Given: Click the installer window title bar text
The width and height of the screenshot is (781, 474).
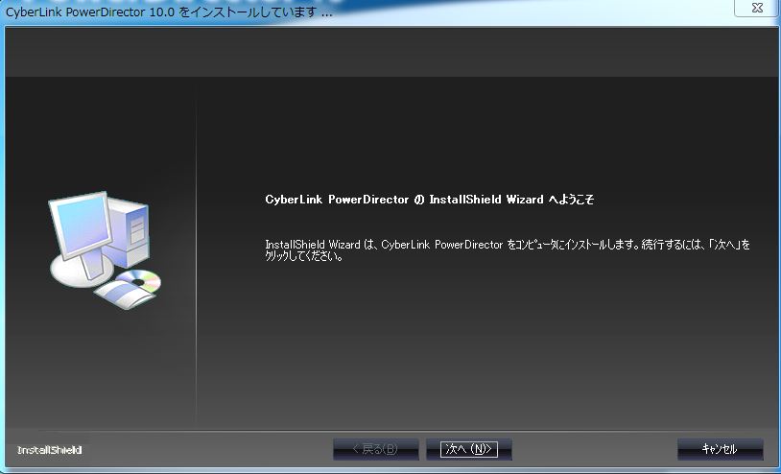Looking at the screenshot, I should tap(169, 12).
